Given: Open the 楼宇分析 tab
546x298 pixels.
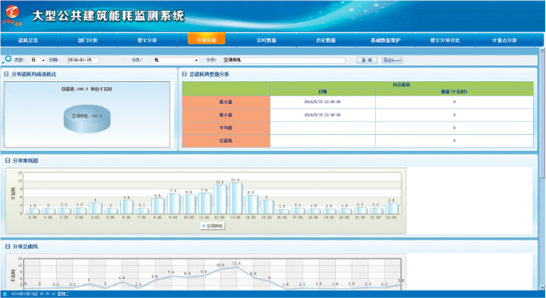Looking at the screenshot, I should pos(147,40).
